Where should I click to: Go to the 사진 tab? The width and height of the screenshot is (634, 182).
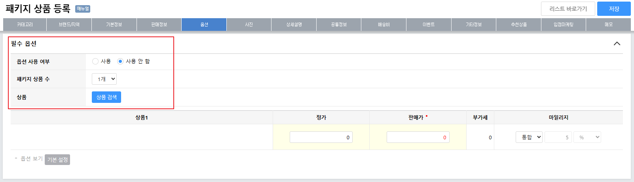click(x=249, y=25)
